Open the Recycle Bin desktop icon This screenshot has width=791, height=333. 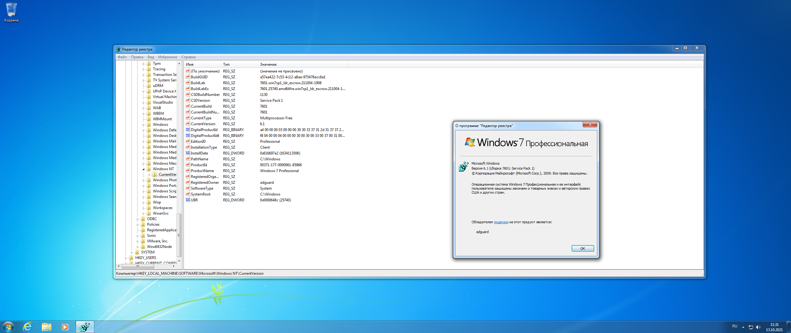tap(11, 12)
